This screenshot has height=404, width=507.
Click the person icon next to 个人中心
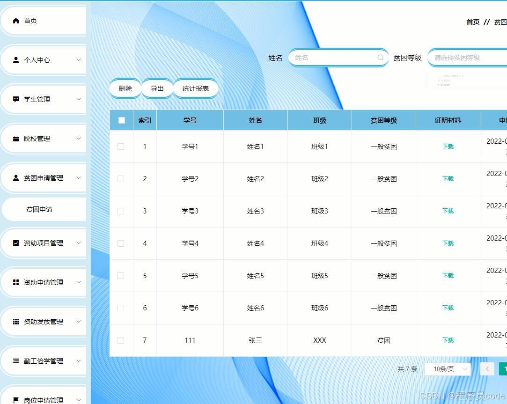click(16, 60)
